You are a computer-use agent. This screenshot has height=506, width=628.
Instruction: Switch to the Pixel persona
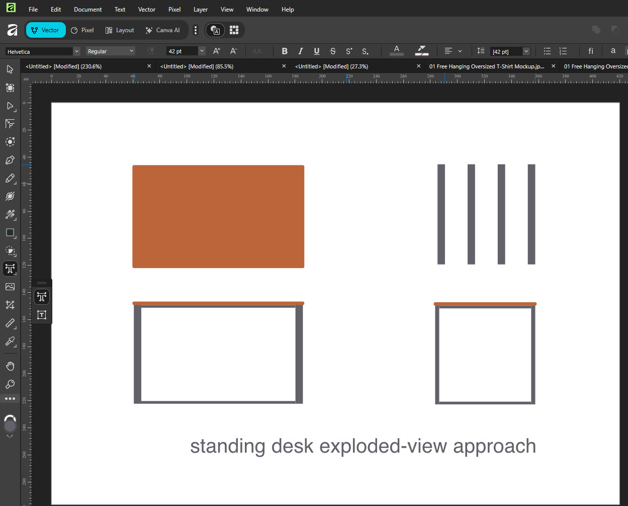(x=82, y=30)
